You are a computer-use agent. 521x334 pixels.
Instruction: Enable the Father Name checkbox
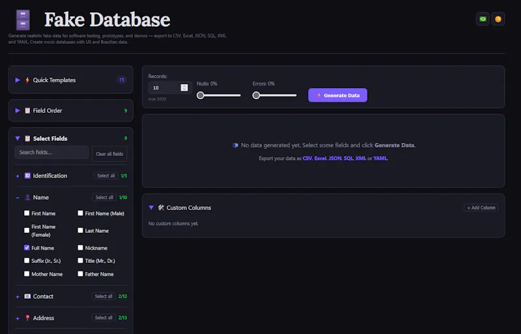click(x=80, y=274)
